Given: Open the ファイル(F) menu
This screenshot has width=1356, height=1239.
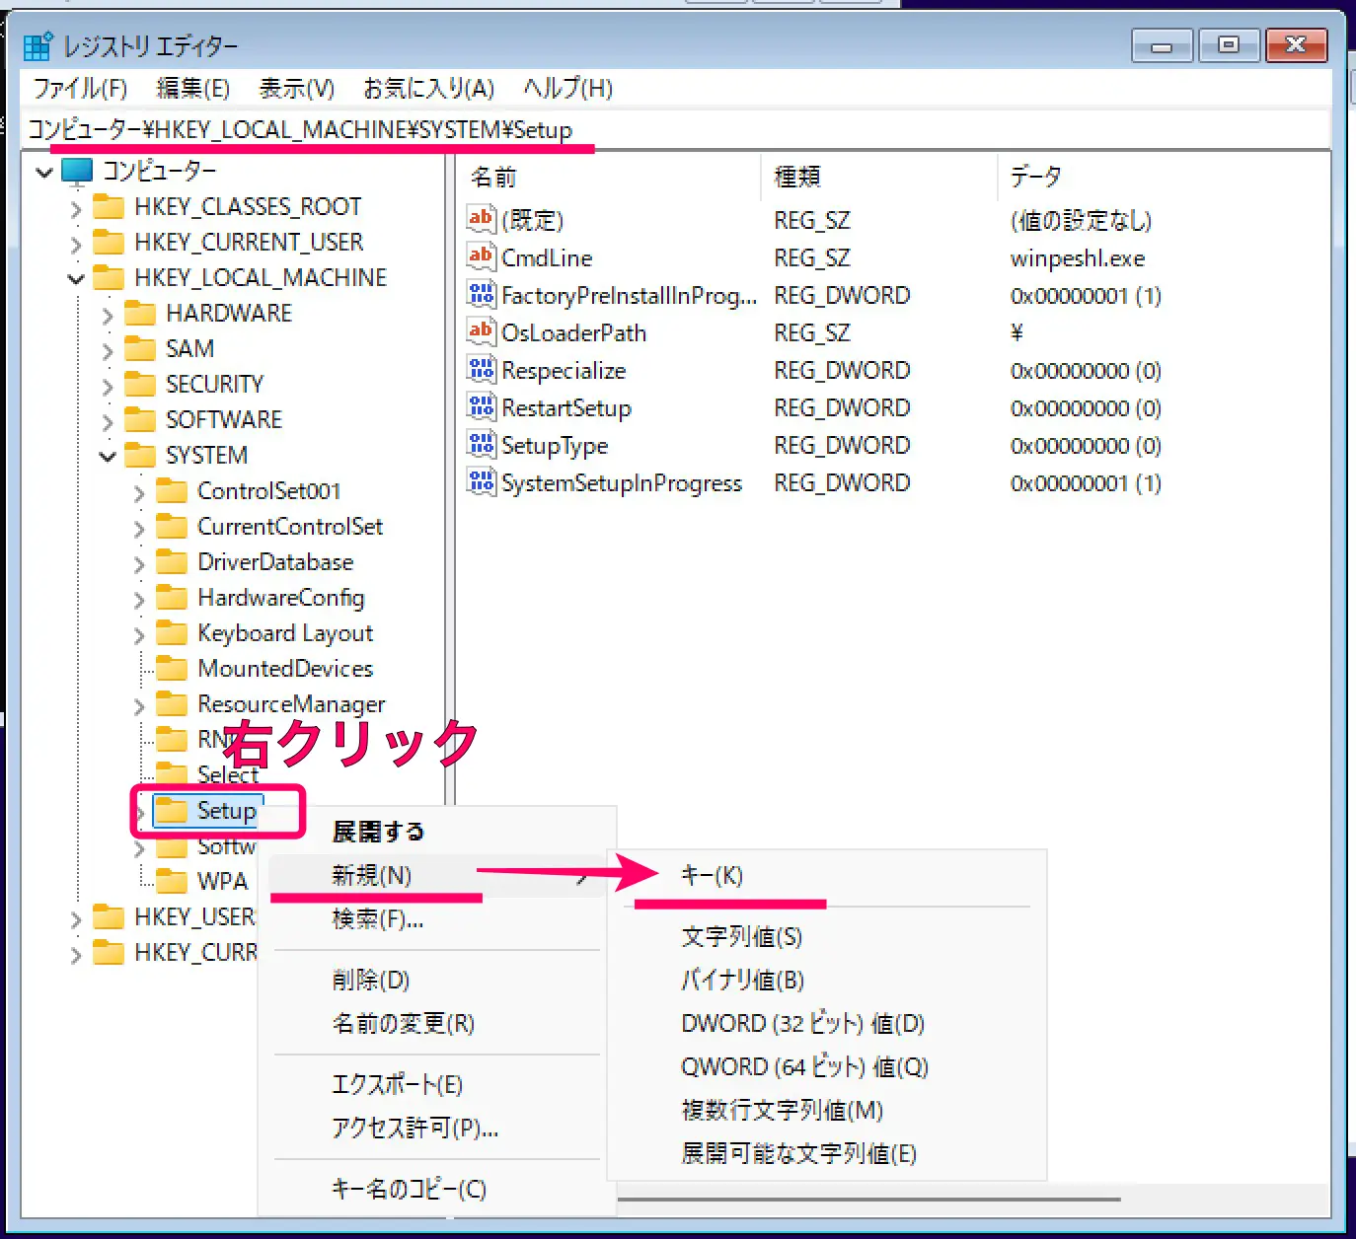Looking at the screenshot, I should (x=80, y=89).
